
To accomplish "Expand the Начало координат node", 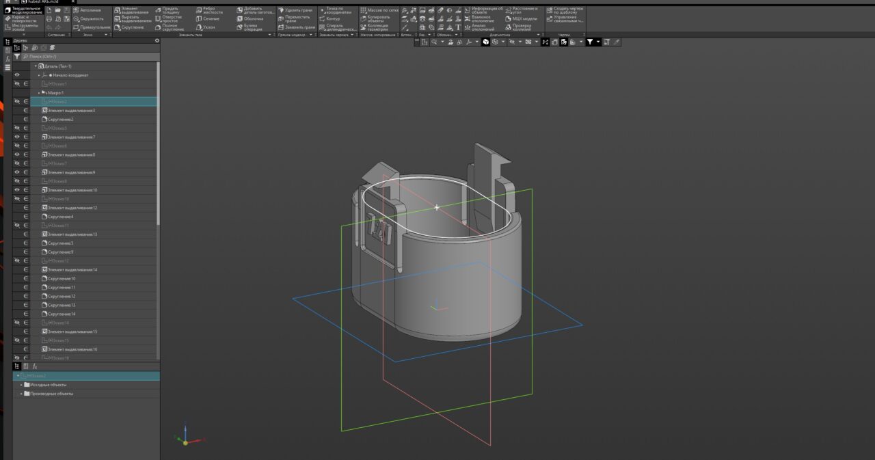I will pos(39,75).
